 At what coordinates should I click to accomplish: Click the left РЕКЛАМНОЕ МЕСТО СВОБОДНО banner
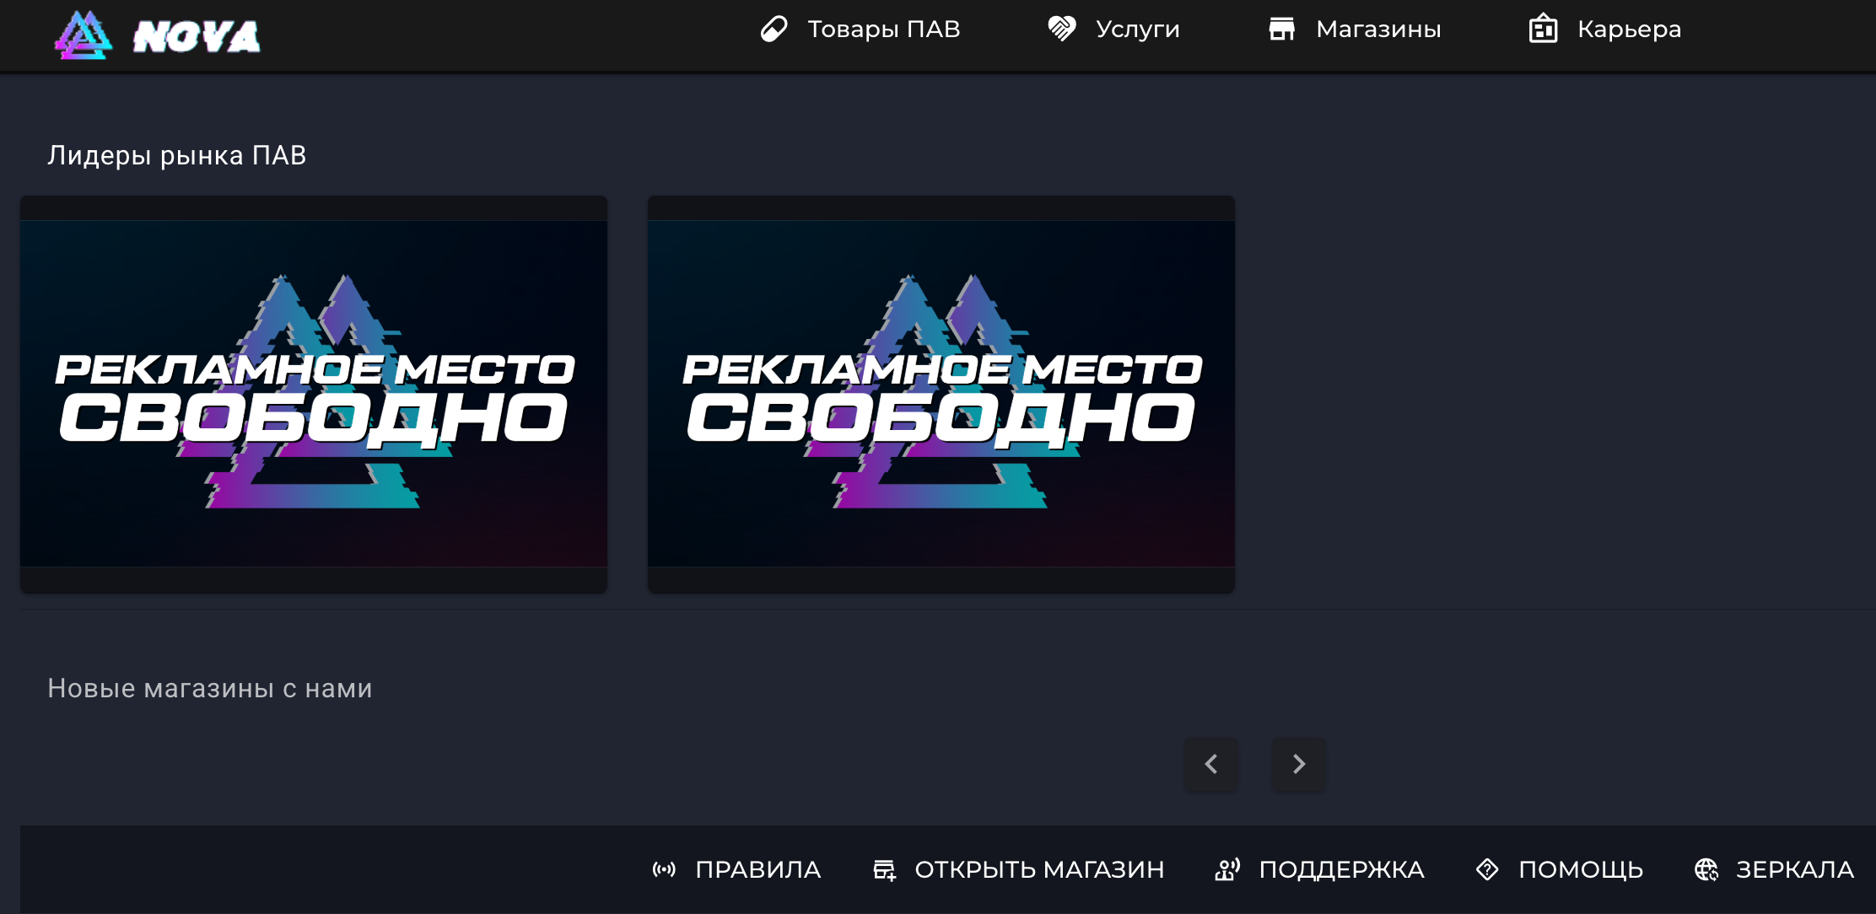click(313, 393)
